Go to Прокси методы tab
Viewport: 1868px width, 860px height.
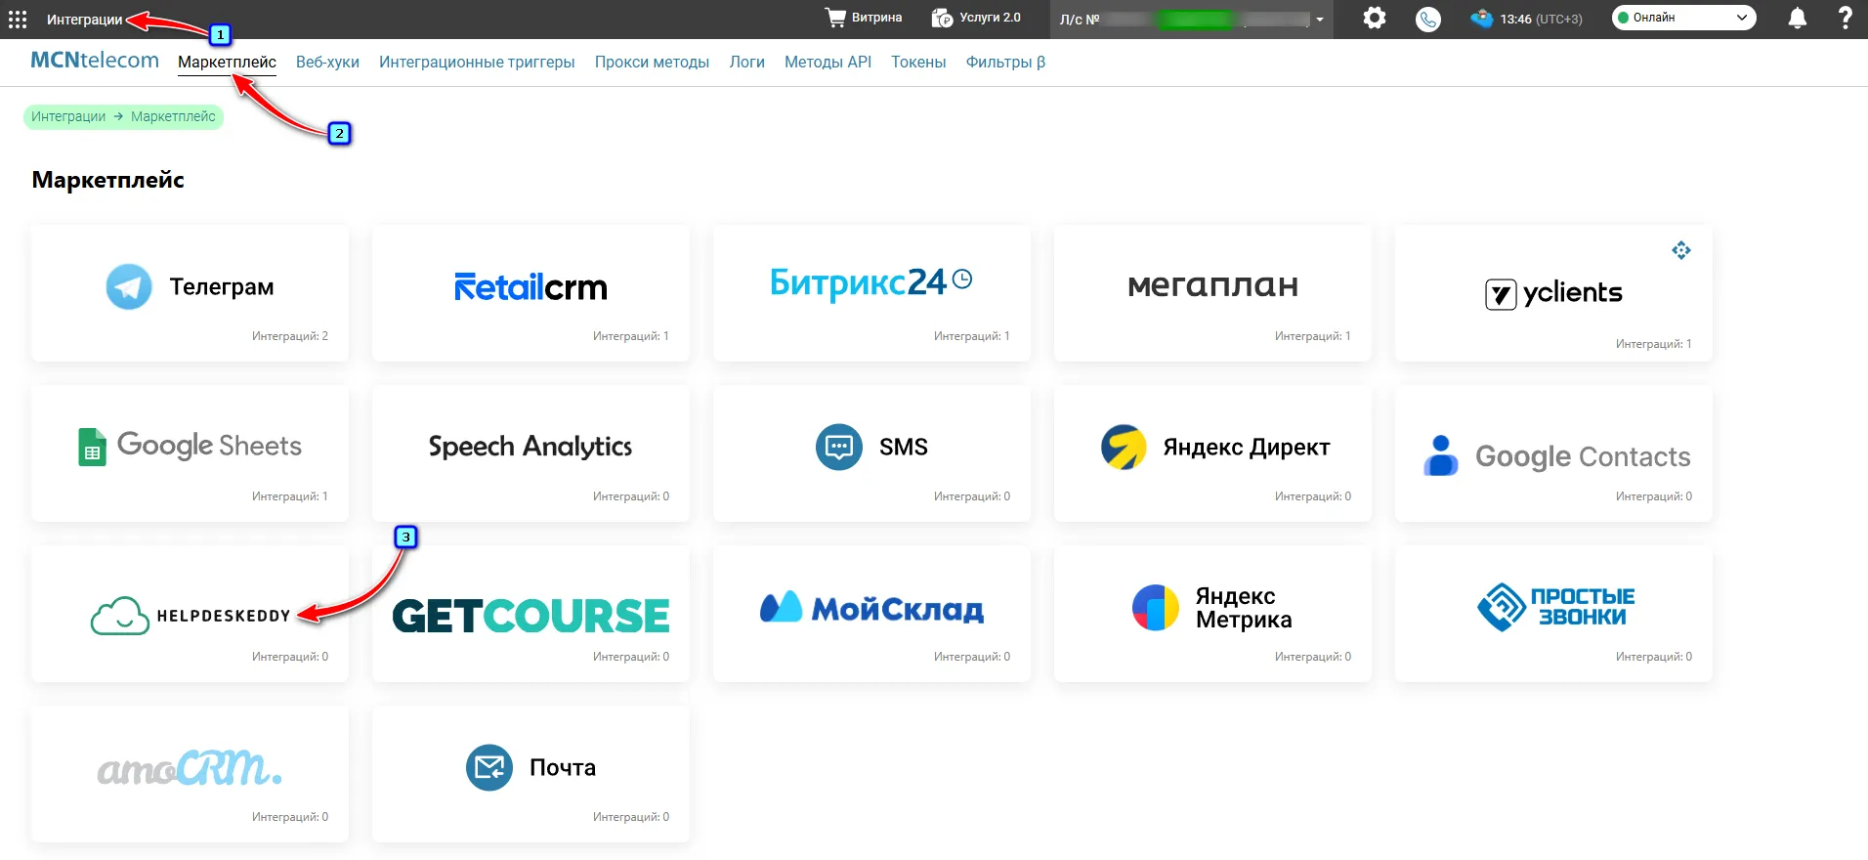coord(652,62)
